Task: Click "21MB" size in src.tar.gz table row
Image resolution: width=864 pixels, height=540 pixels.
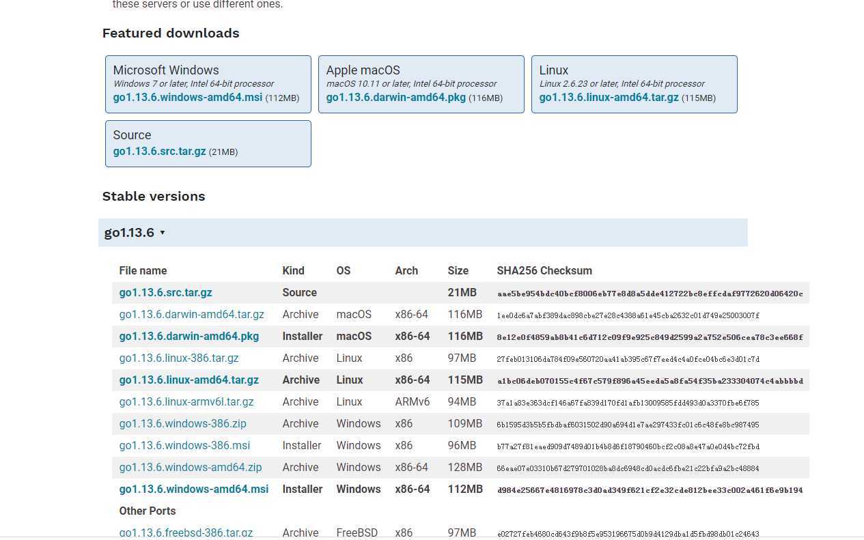Action: click(462, 293)
